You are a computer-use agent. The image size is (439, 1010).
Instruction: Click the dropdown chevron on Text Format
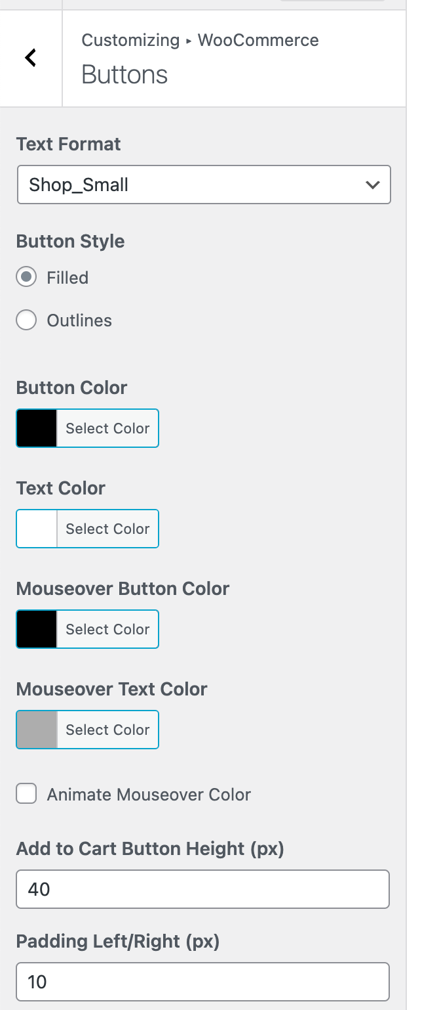click(373, 185)
